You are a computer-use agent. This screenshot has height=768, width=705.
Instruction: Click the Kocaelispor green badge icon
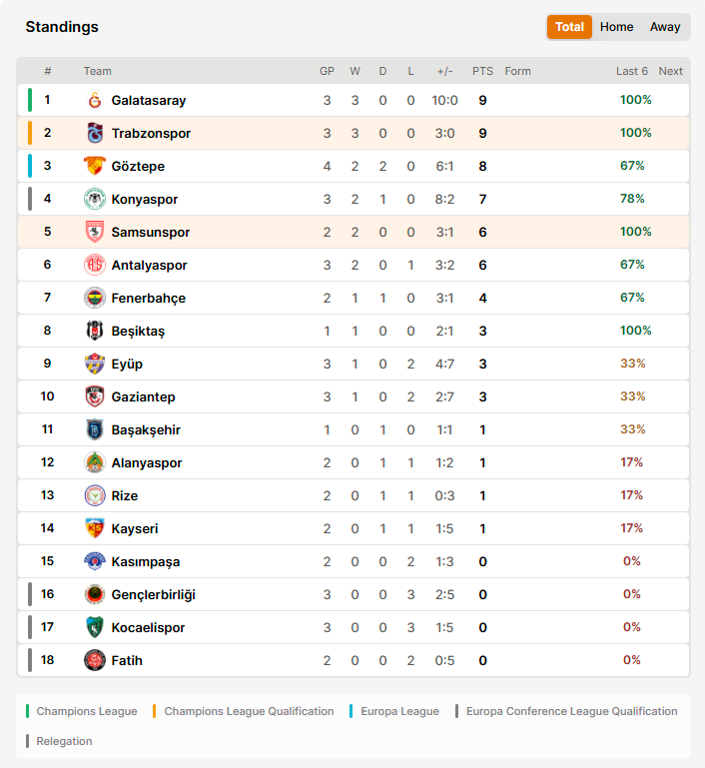pos(95,627)
